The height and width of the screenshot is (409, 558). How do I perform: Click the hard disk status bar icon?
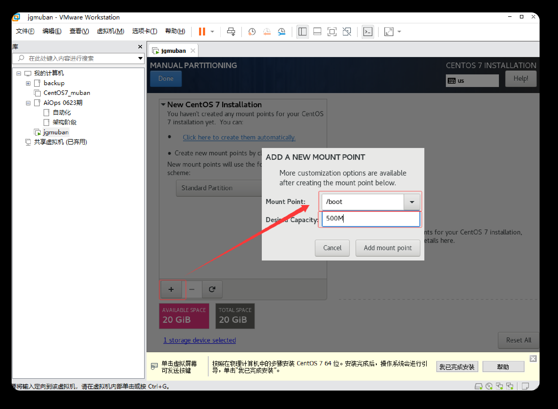(x=478, y=386)
